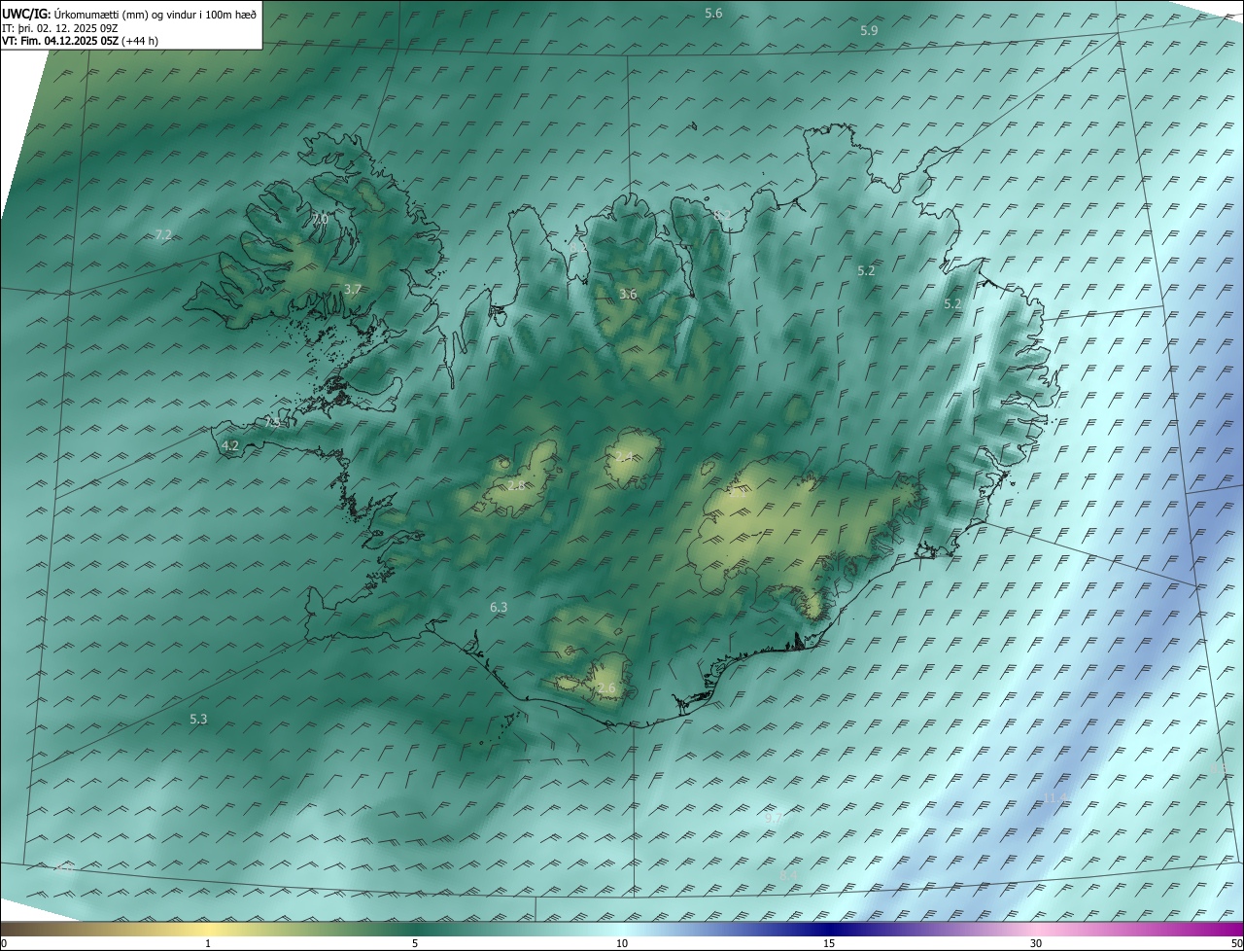
Task: Click the 0 tick on color scale
Action: click(x=4, y=943)
